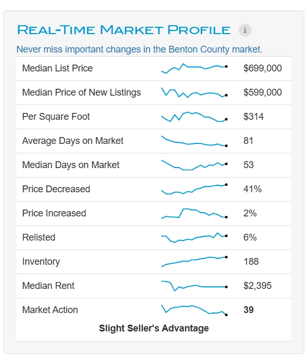The height and width of the screenshot is (364, 307).
Task: Click the Market Action trend sparkline
Action: tap(194, 310)
